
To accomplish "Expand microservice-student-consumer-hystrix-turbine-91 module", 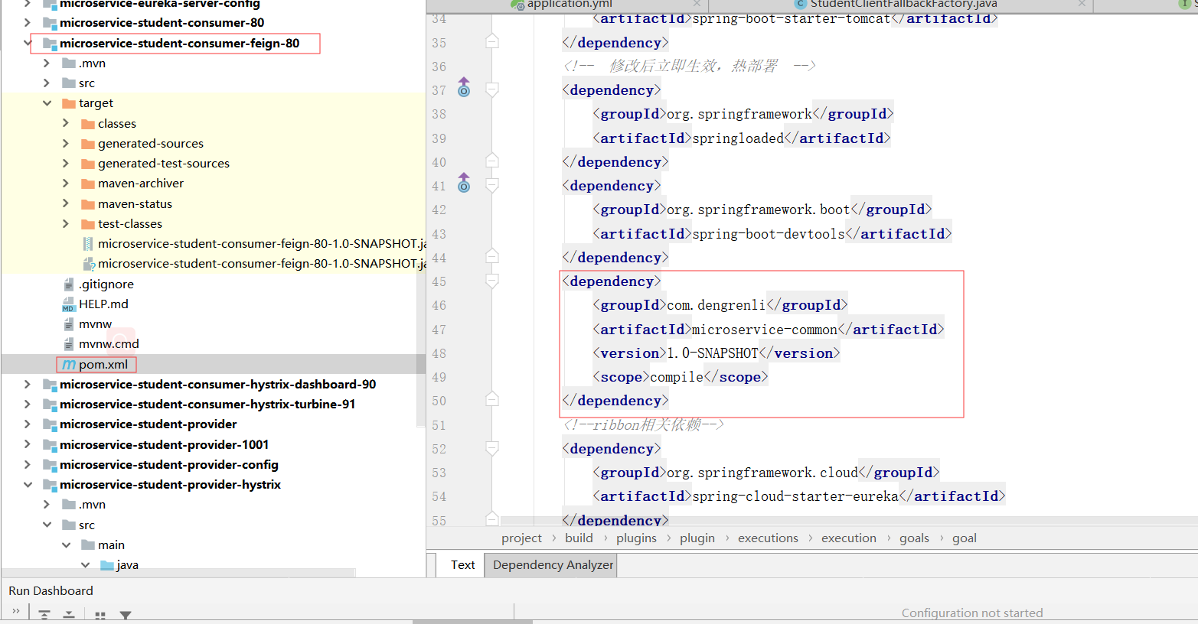I will (28, 404).
